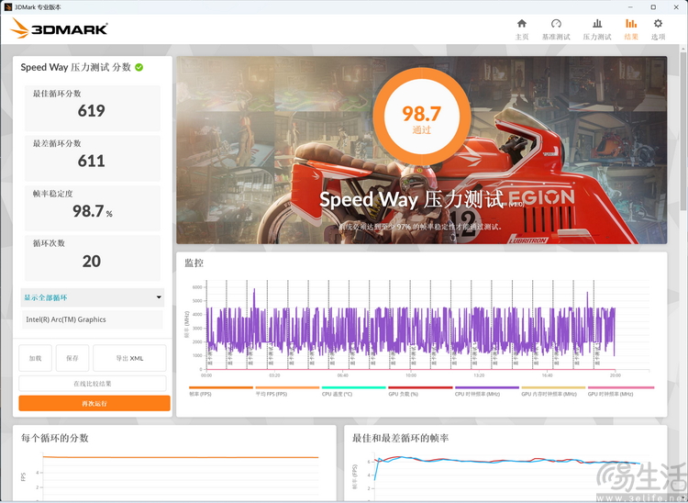
Task: Click the 最佳和最差循环的帧率 chart heading
Action: [400, 438]
